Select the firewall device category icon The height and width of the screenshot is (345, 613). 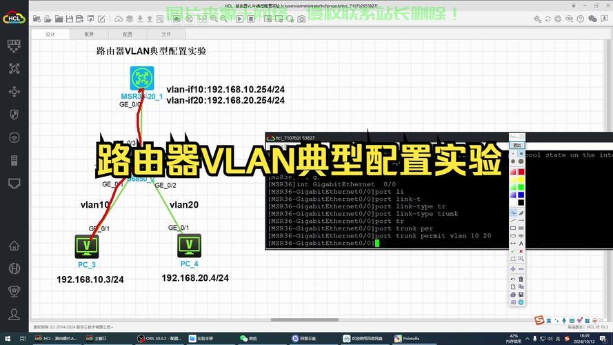[14, 115]
